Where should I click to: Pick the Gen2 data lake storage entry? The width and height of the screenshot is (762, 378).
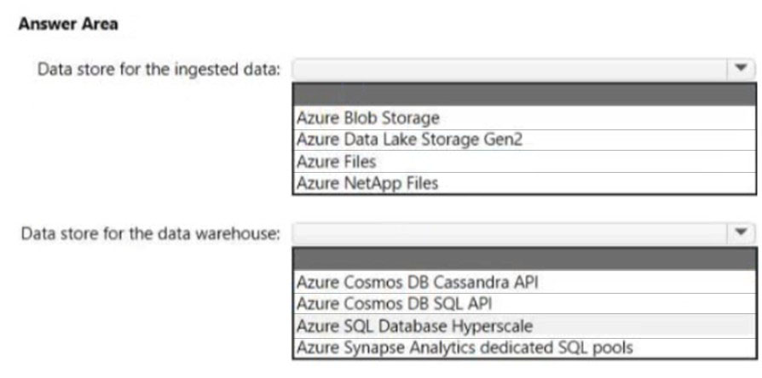(524, 140)
